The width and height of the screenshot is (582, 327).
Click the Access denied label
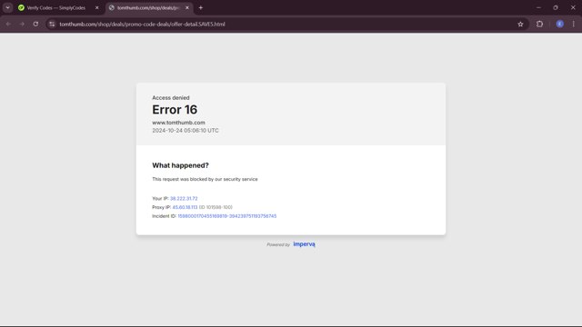[x=171, y=98]
